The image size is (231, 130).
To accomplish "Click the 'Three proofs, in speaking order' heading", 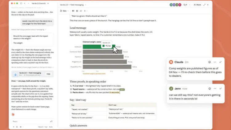I will pyautogui.click(x=88, y=82).
